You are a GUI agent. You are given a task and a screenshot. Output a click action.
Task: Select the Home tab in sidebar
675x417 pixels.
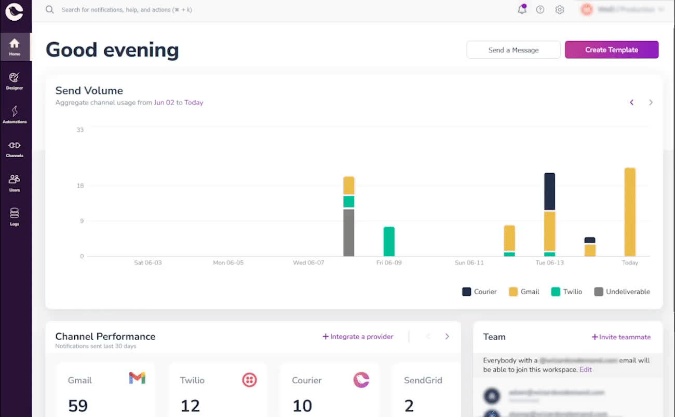15,47
